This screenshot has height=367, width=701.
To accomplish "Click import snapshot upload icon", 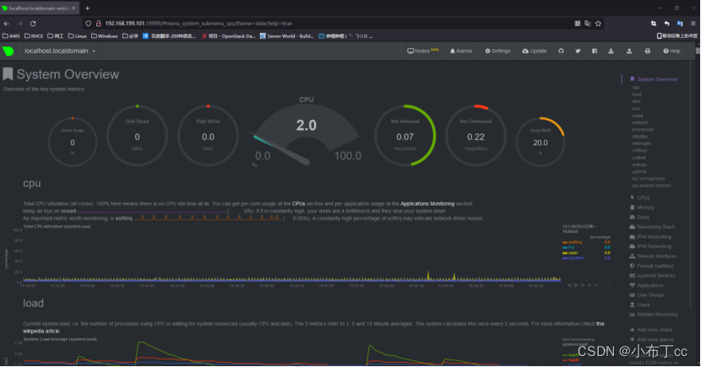I will pyautogui.click(x=629, y=51).
